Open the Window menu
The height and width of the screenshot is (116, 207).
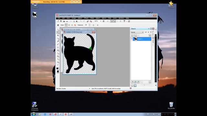(121, 18)
